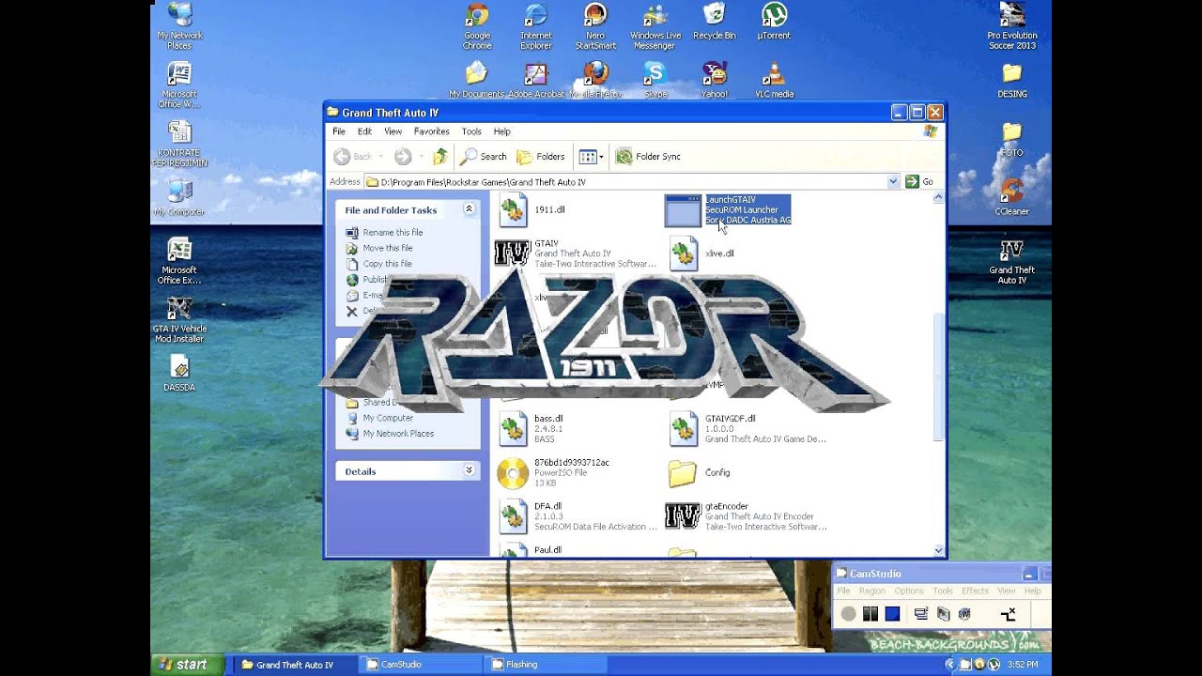Open the View menu in Grand Theft Auto IV window
This screenshot has width=1202, height=676.
(393, 131)
